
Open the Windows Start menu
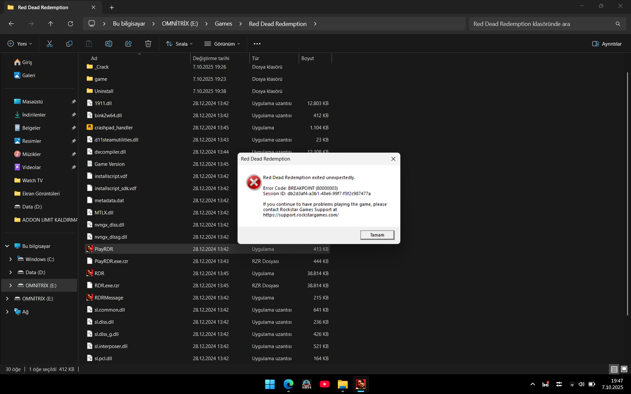pyautogui.click(x=270, y=384)
